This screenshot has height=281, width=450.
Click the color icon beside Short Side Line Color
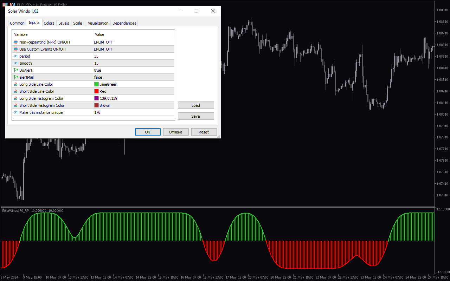15,91
